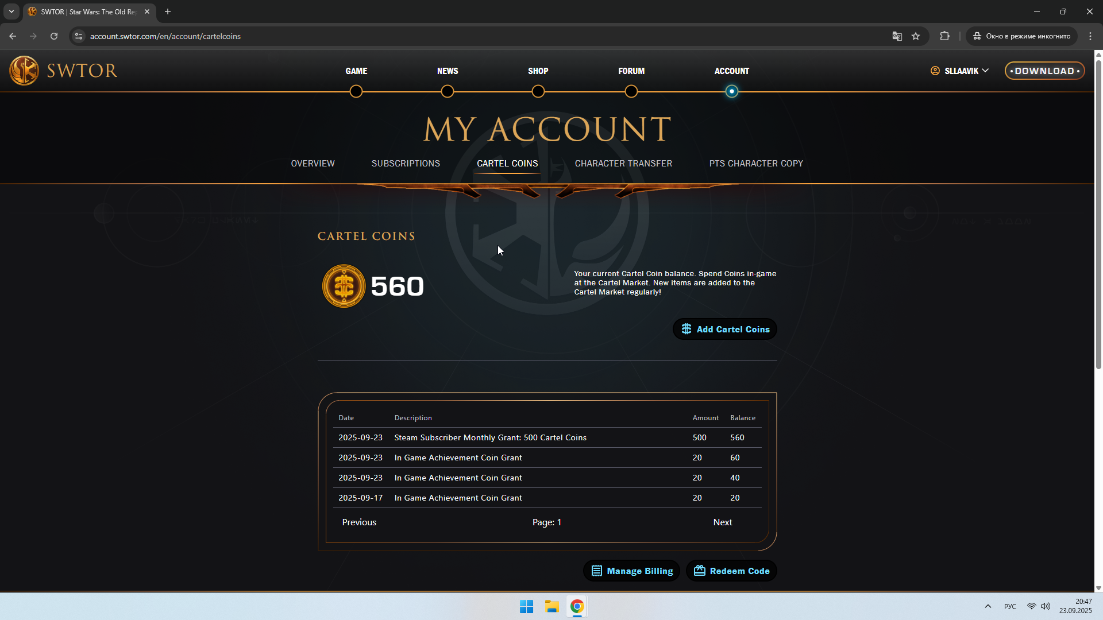Click the Wi-Fi network tray icon
The width and height of the screenshot is (1103, 620).
pos(1032,606)
